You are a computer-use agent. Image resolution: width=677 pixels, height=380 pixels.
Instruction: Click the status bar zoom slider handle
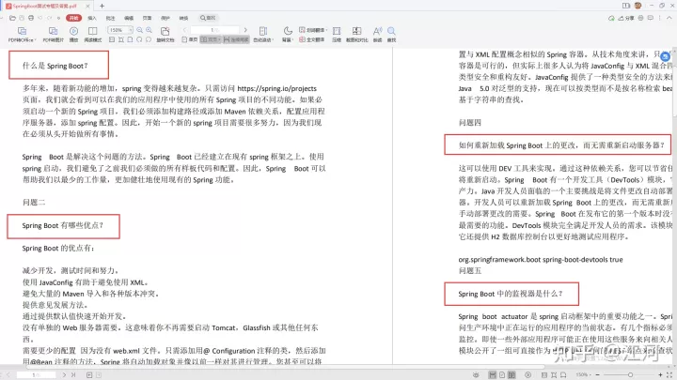pos(630,374)
